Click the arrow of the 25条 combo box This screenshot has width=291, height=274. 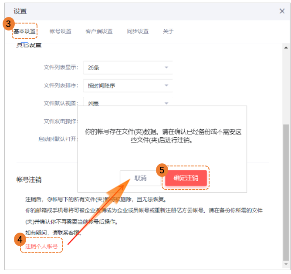pos(166,68)
